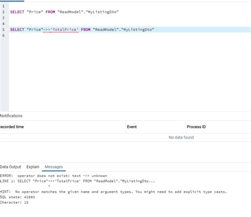
Task: Switch to the Explain tab
Action: click(33, 167)
